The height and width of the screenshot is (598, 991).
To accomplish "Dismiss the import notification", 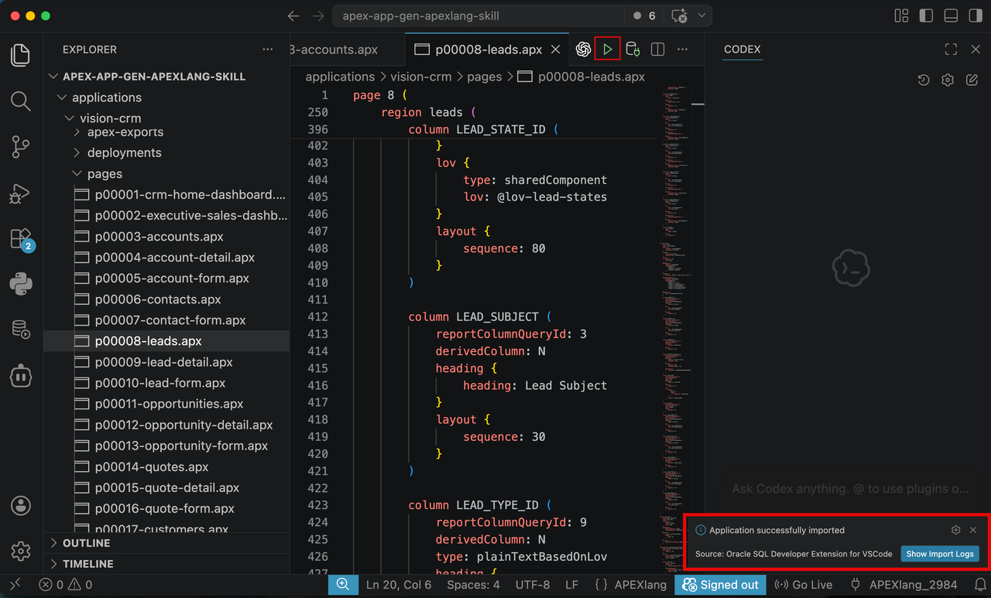I will pyautogui.click(x=973, y=530).
